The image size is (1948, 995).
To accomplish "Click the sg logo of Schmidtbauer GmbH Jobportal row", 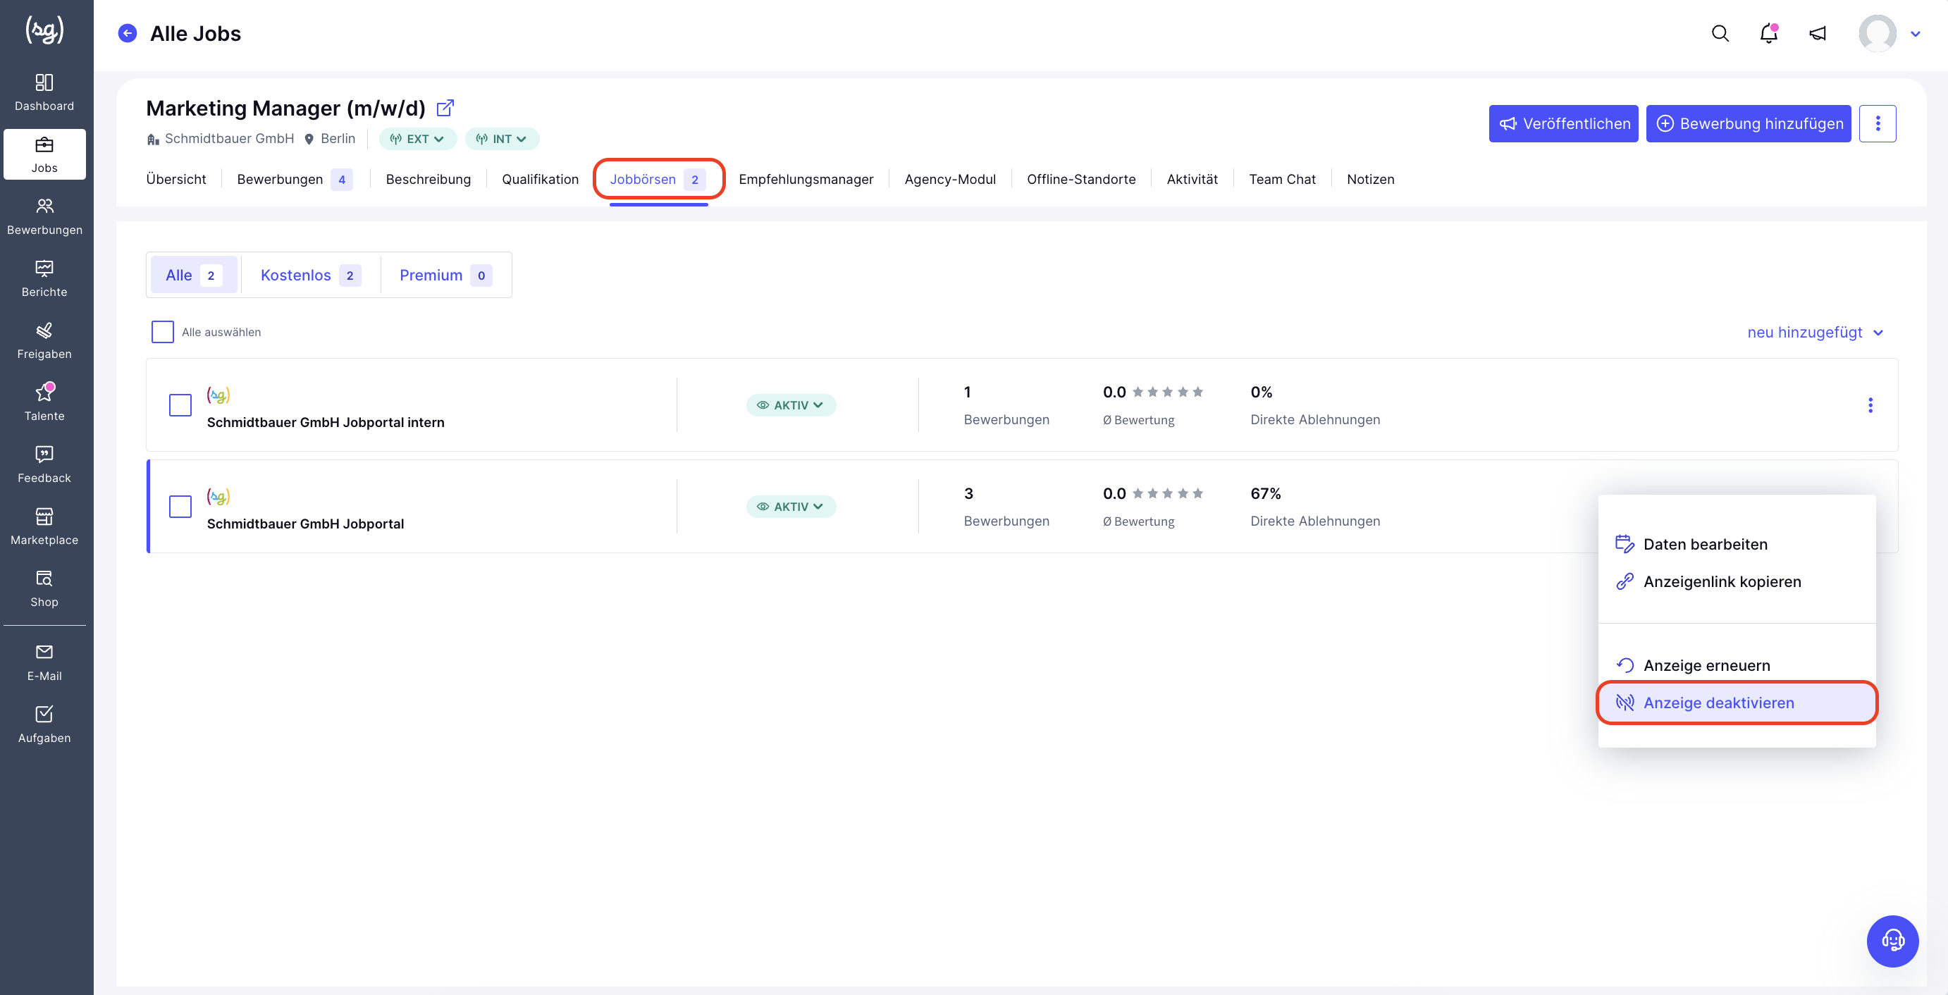I will (218, 496).
